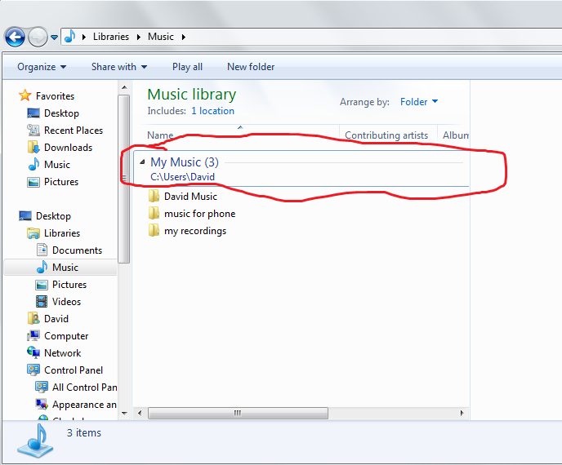The image size is (562, 465).
Task: Select the Music library icon in tree
Action: tap(42, 267)
